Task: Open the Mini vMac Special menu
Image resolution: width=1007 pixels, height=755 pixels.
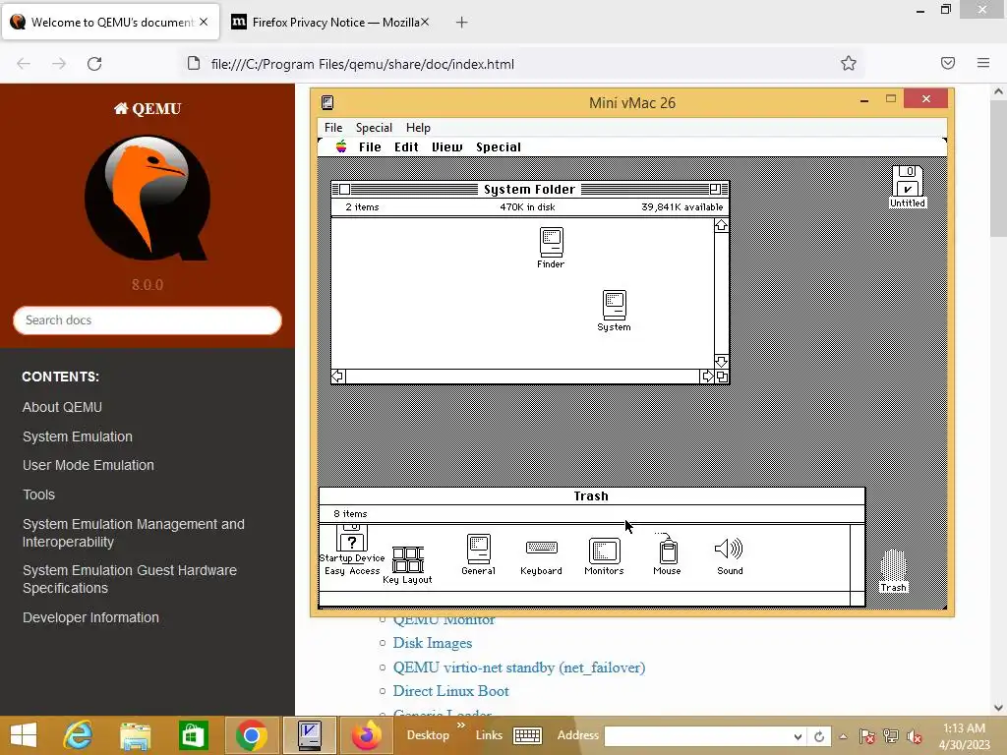Action: point(374,128)
